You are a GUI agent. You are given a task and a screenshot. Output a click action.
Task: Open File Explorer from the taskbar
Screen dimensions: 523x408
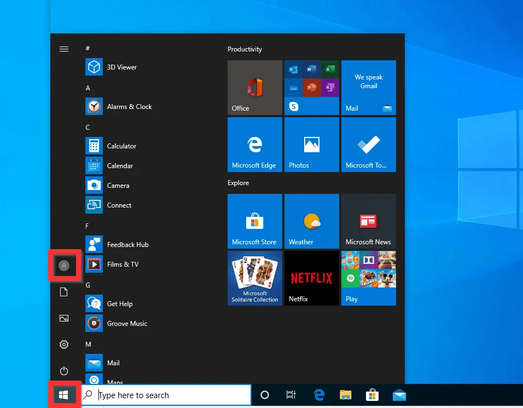point(345,394)
